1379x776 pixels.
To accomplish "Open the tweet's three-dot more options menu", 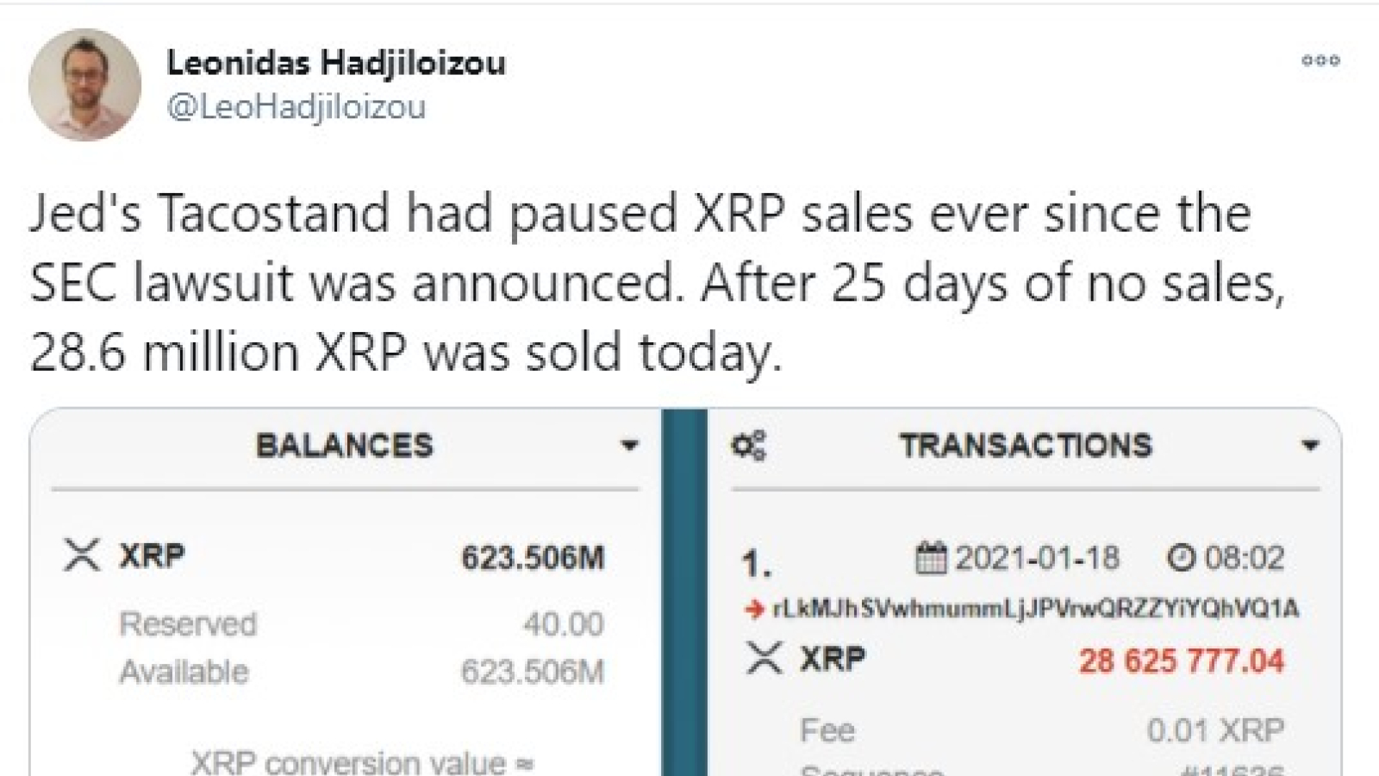I will [x=1320, y=60].
